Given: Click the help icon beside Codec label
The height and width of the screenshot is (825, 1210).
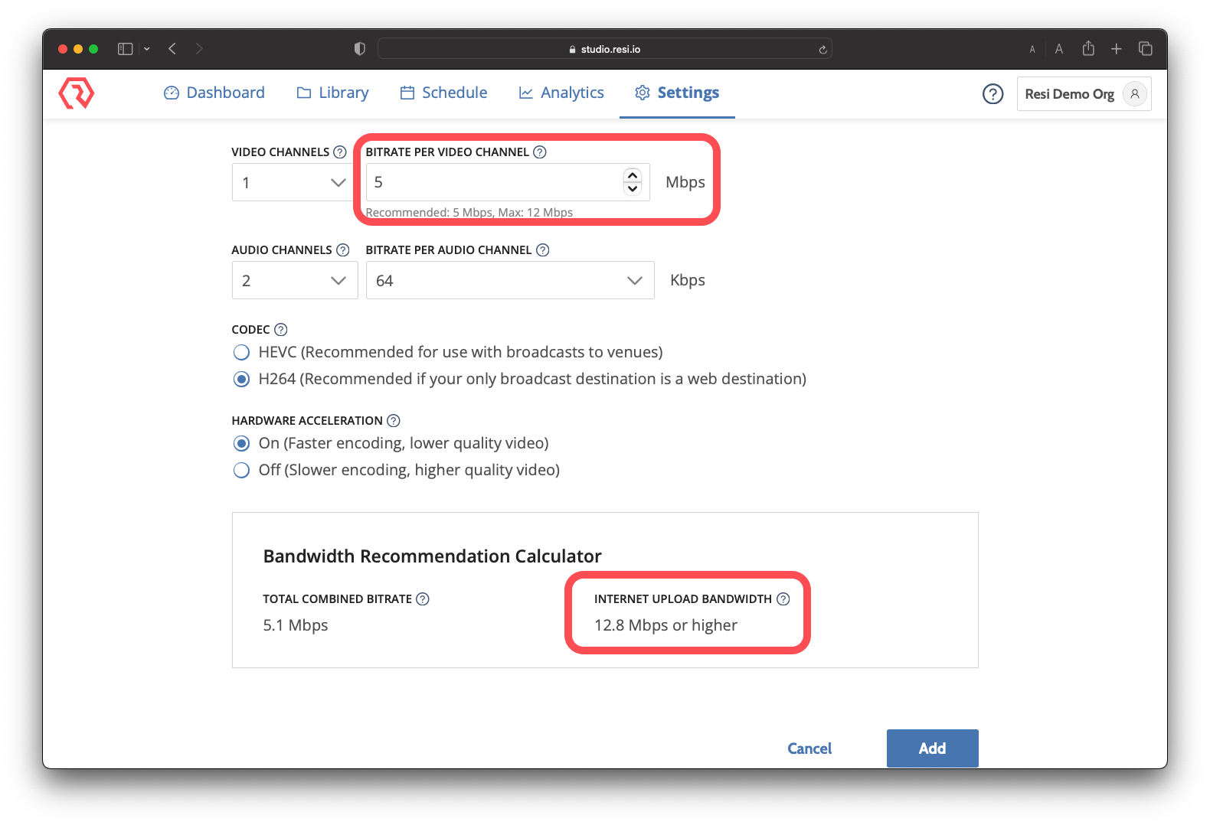Looking at the screenshot, I should [x=281, y=330].
